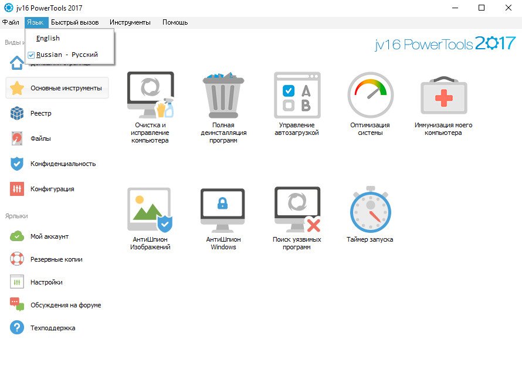Close the Язык menu in the menu bar
This screenshot has height=376, width=522.
pos(35,22)
